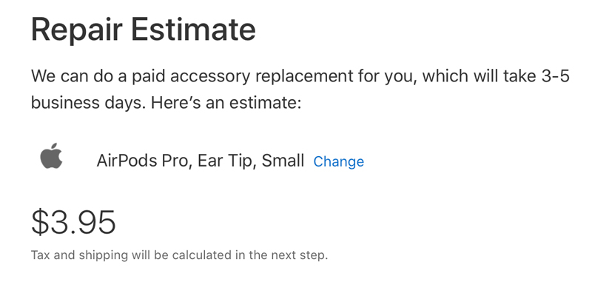Click the tax and shipping note
Screen dimensions: 592x282
(179, 255)
